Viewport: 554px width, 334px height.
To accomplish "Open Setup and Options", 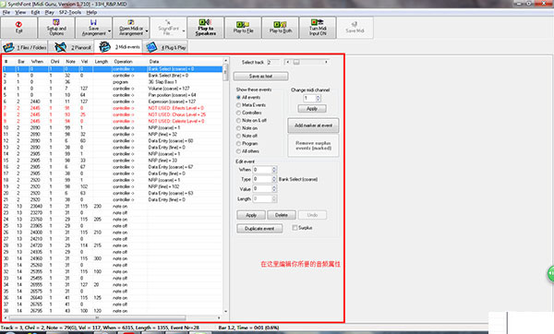I will [x=56, y=27].
